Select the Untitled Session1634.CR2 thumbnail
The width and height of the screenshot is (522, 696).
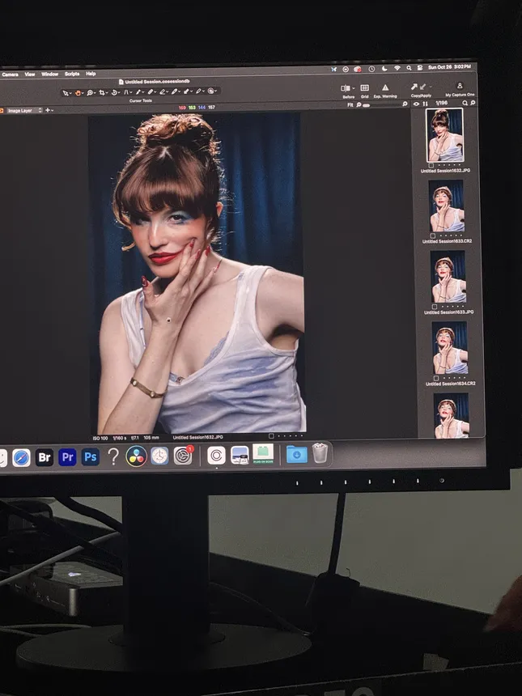pyautogui.click(x=449, y=348)
